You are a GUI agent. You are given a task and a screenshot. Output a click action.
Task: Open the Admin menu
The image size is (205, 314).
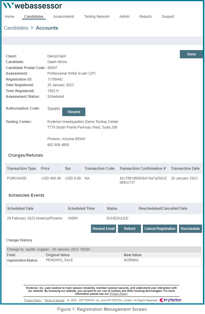pos(124,17)
